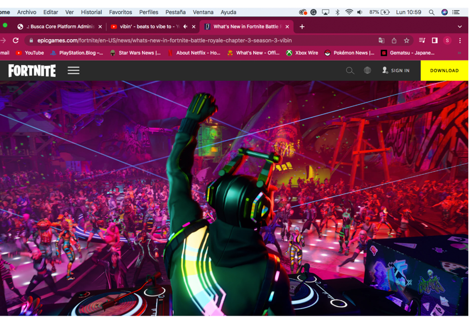Open the What's New - Offi... bookmark

[253, 53]
